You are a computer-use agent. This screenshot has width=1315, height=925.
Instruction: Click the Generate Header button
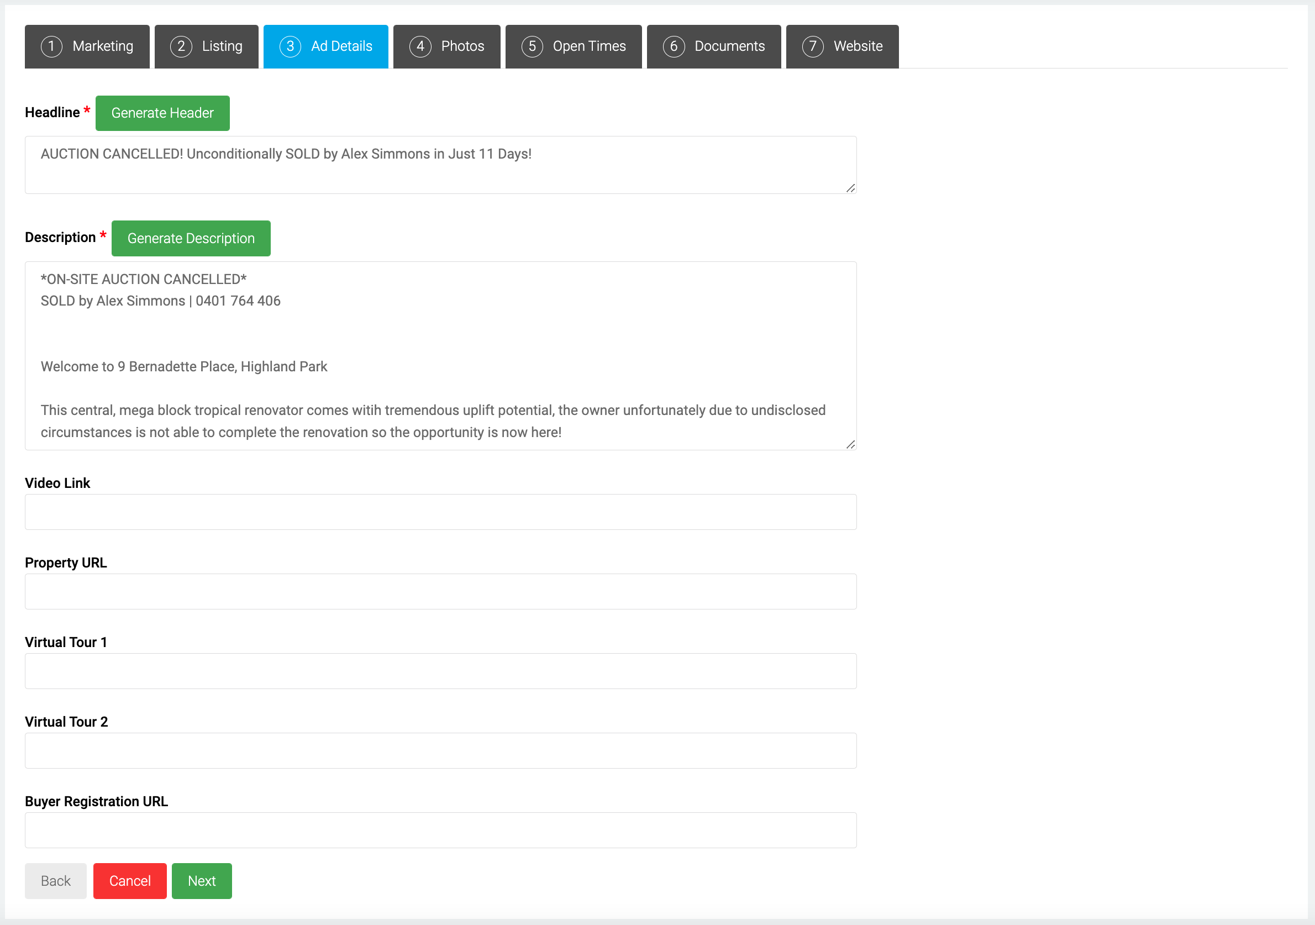point(162,113)
